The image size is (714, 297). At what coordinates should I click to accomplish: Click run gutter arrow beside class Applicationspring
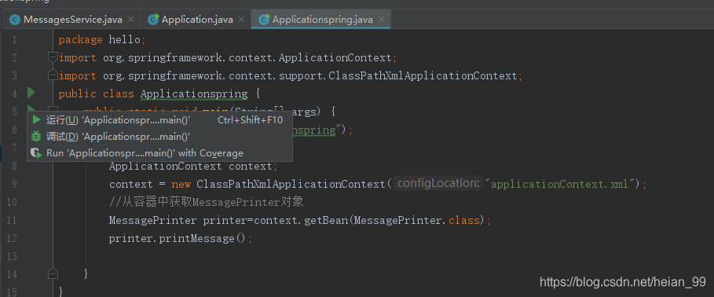(x=31, y=93)
